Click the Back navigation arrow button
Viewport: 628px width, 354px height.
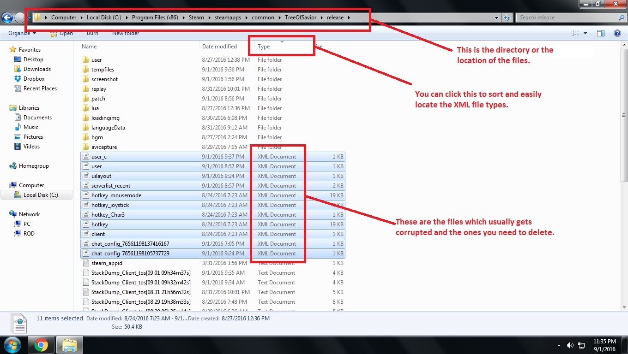[7, 18]
